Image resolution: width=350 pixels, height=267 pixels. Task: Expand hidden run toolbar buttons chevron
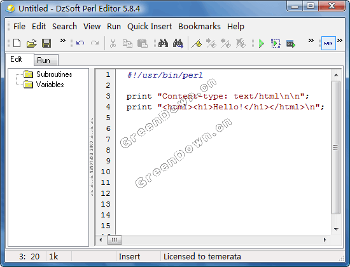click(311, 41)
